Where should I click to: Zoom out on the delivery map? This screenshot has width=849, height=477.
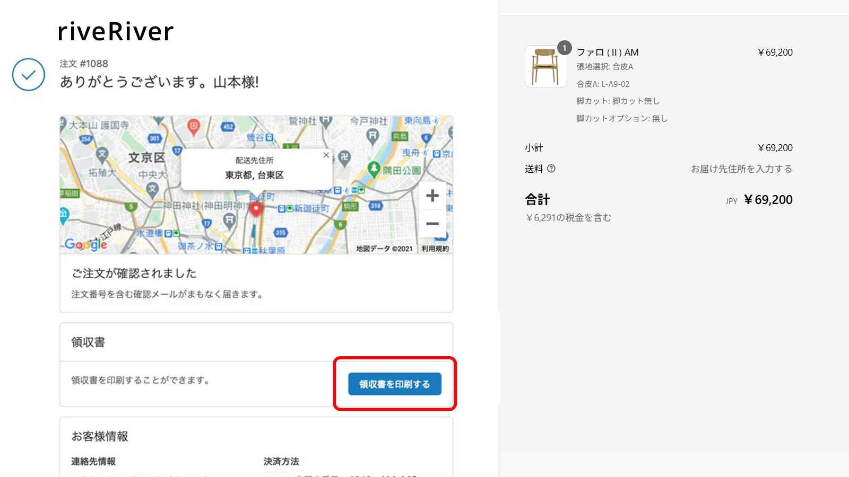[432, 224]
